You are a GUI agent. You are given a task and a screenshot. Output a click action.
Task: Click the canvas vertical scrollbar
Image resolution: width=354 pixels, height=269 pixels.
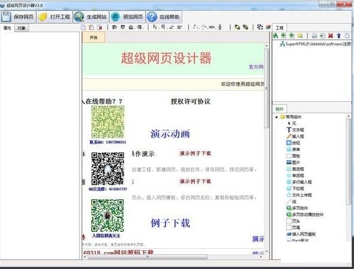point(266,88)
